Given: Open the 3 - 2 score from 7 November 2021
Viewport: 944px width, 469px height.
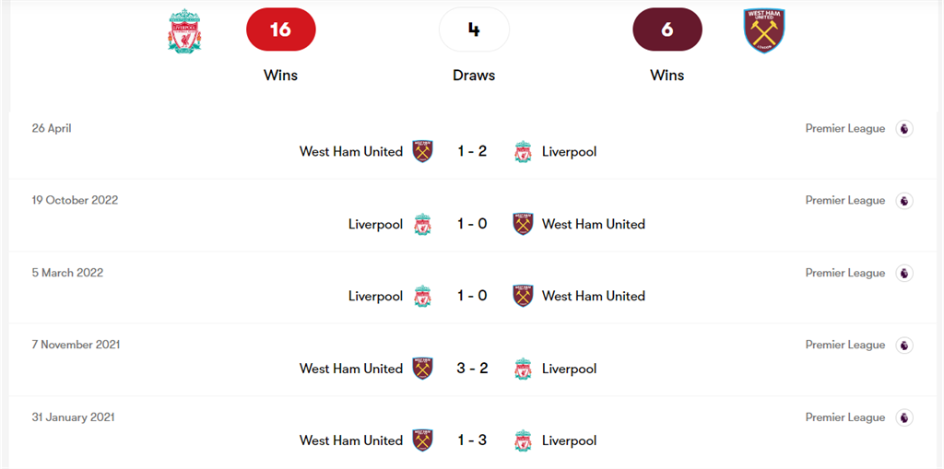Looking at the screenshot, I should tap(472, 369).
